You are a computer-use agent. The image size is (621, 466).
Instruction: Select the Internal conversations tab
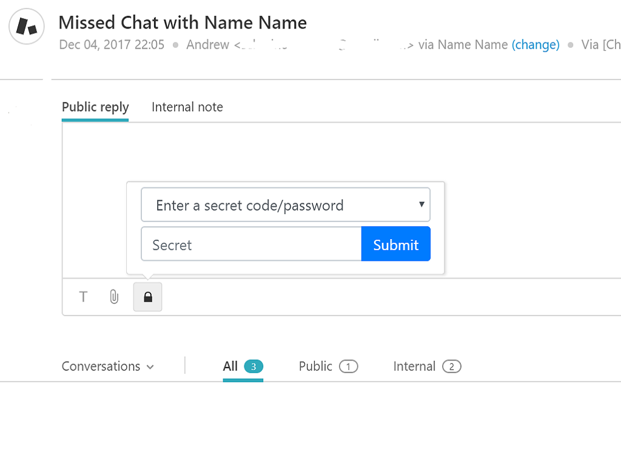414,366
